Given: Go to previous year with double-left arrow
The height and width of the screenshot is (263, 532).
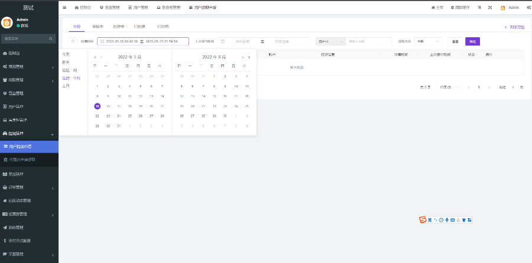Looking at the screenshot, I should tap(95, 57).
